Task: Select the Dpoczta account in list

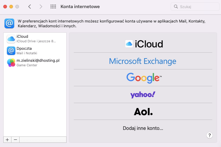Action: pyautogui.click(x=35, y=51)
